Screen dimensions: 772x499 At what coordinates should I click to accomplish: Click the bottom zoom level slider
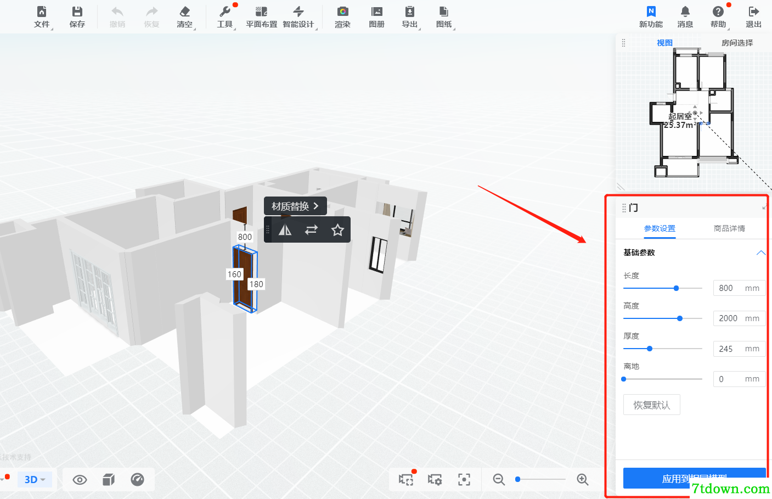(540, 479)
